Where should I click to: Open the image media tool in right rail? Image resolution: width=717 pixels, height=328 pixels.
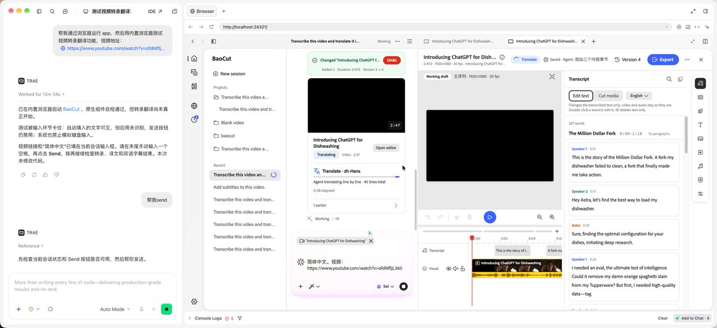[700, 138]
